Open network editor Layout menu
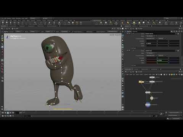Image resolution: width=183 pixels, height=137 pixels. 146,75
